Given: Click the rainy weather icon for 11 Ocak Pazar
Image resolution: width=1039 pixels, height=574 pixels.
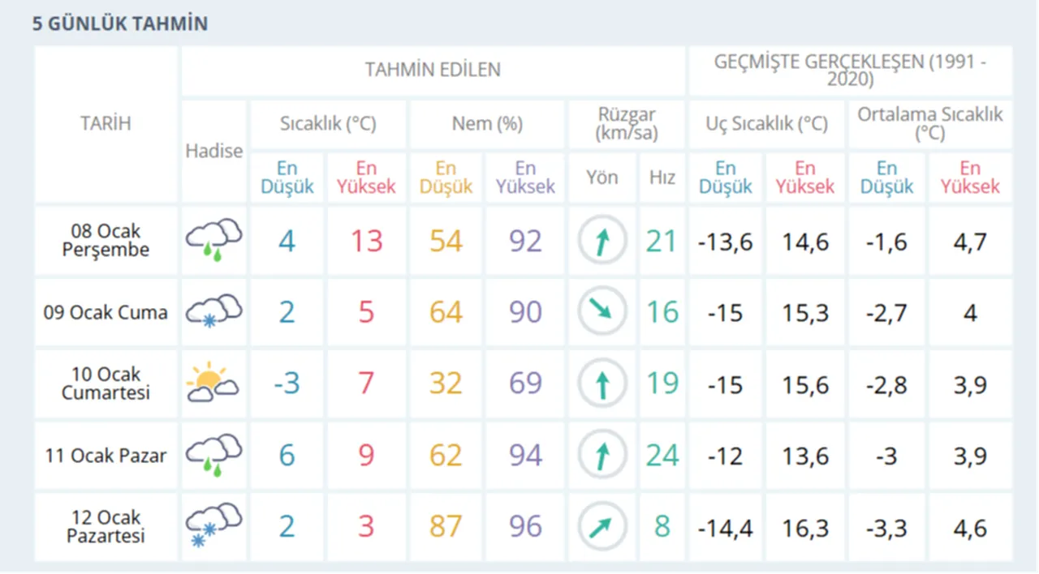Looking at the screenshot, I should 213,455.
